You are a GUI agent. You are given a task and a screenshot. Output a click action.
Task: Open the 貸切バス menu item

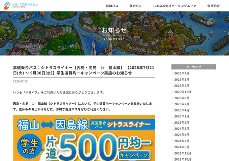[135, 6]
